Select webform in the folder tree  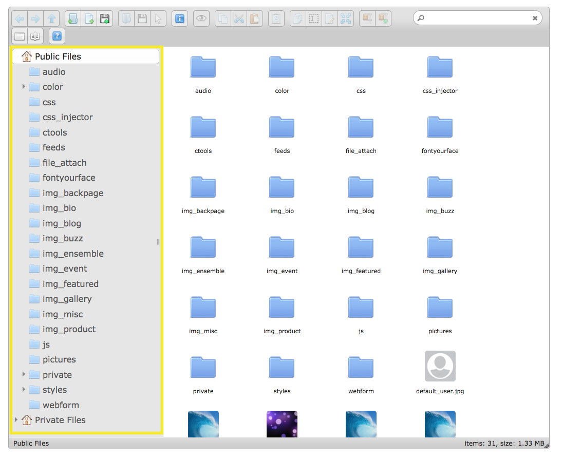pos(61,405)
